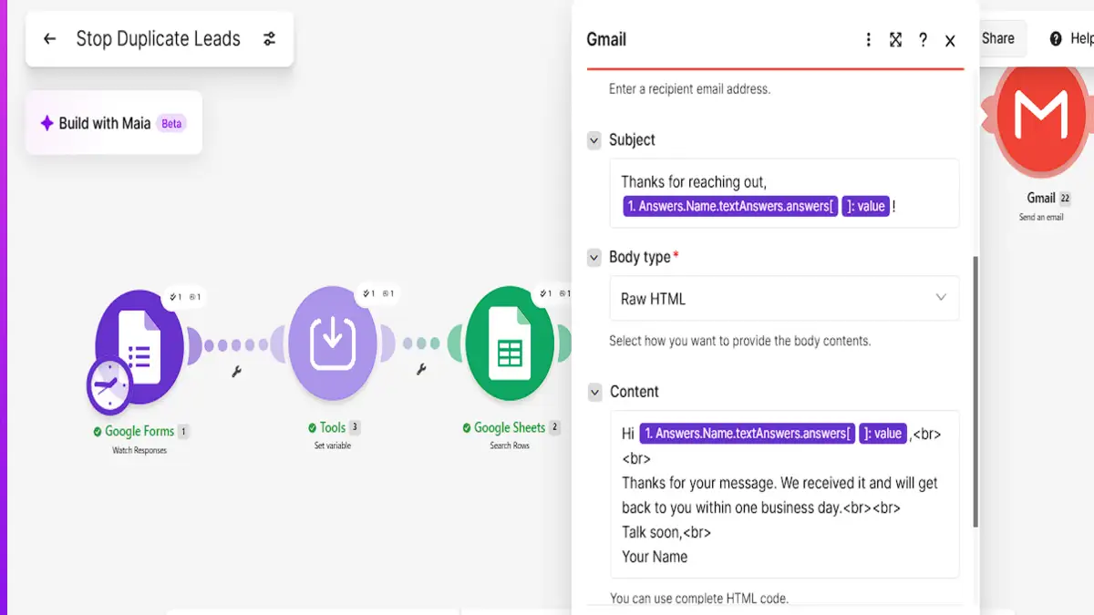This screenshot has width=1094, height=615.
Task: Click the run-count bubble above Tools
Action: click(x=378, y=293)
